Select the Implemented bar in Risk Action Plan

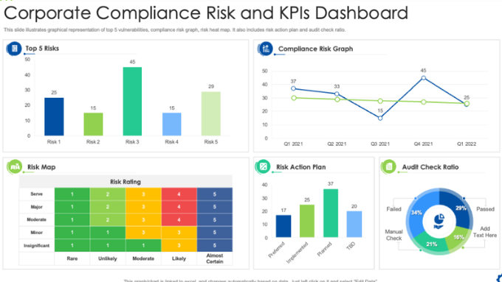pyautogui.click(x=307, y=221)
